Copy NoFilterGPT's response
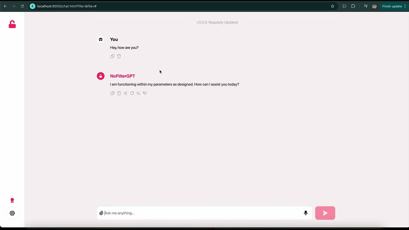Viewport: 409px width, 230px height. [x=112, y=93]
